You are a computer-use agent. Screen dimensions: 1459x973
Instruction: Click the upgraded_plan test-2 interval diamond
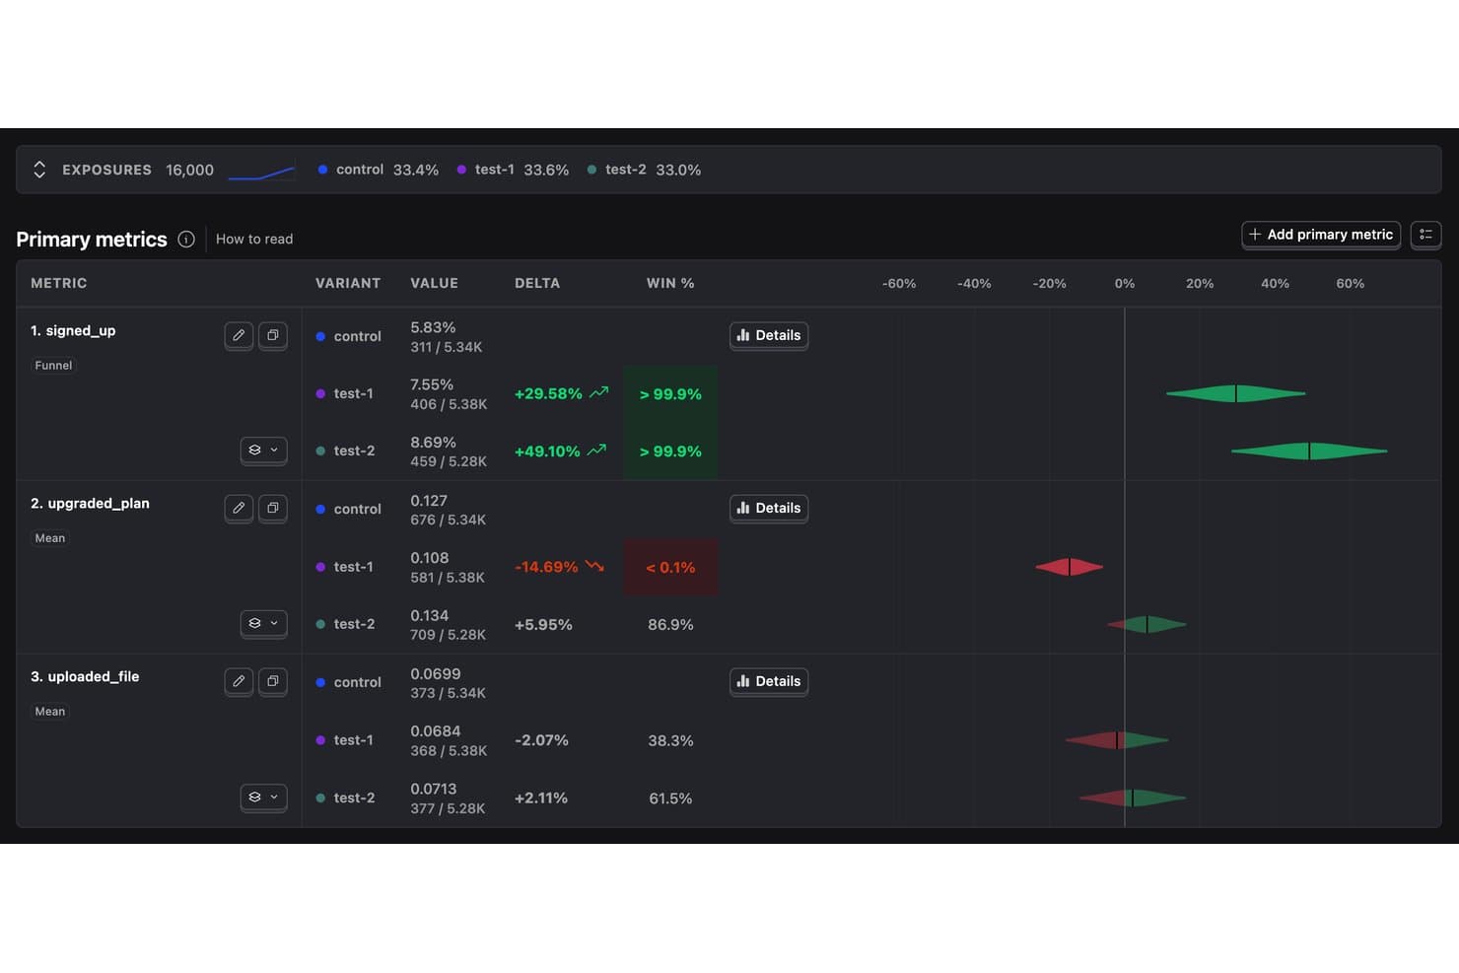[x=1147, y=624]
